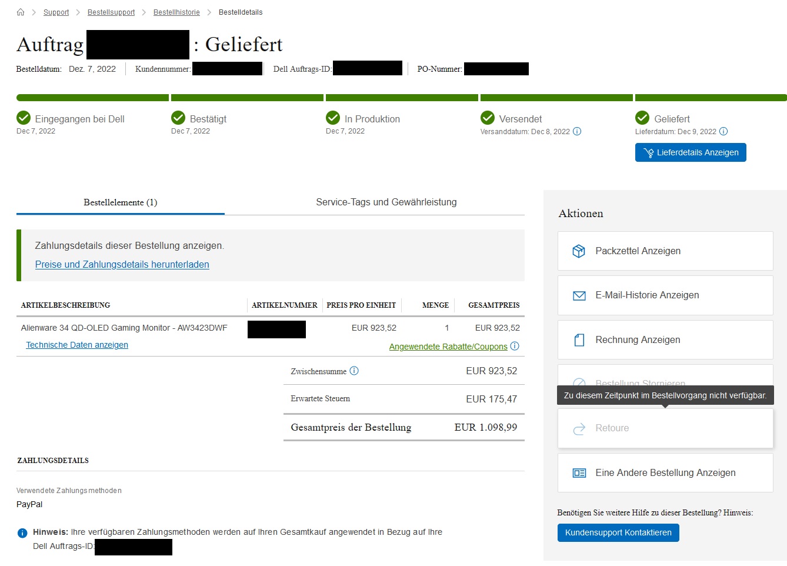Click the PREIS PRO EINHEIT column header

[x=361, y=305]
